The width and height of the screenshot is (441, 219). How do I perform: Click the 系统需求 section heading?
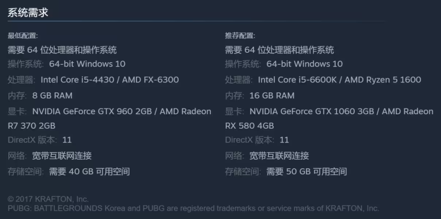(x=28, y=12)
